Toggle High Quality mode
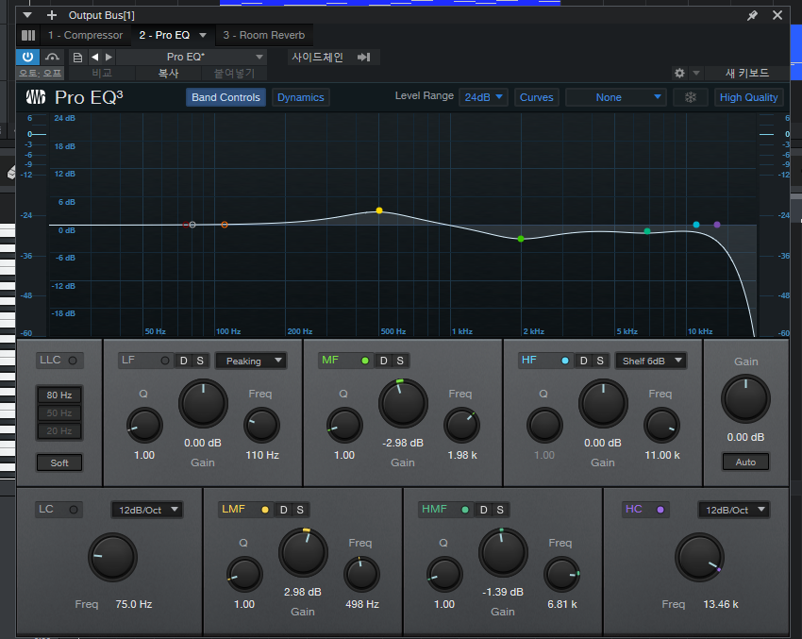Viewport: 802px width, 639px height. [x=748, y=97]
